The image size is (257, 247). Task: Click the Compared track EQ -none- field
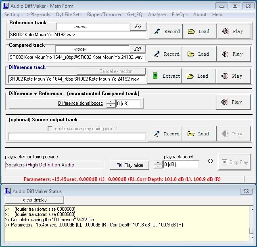[92, 49]
